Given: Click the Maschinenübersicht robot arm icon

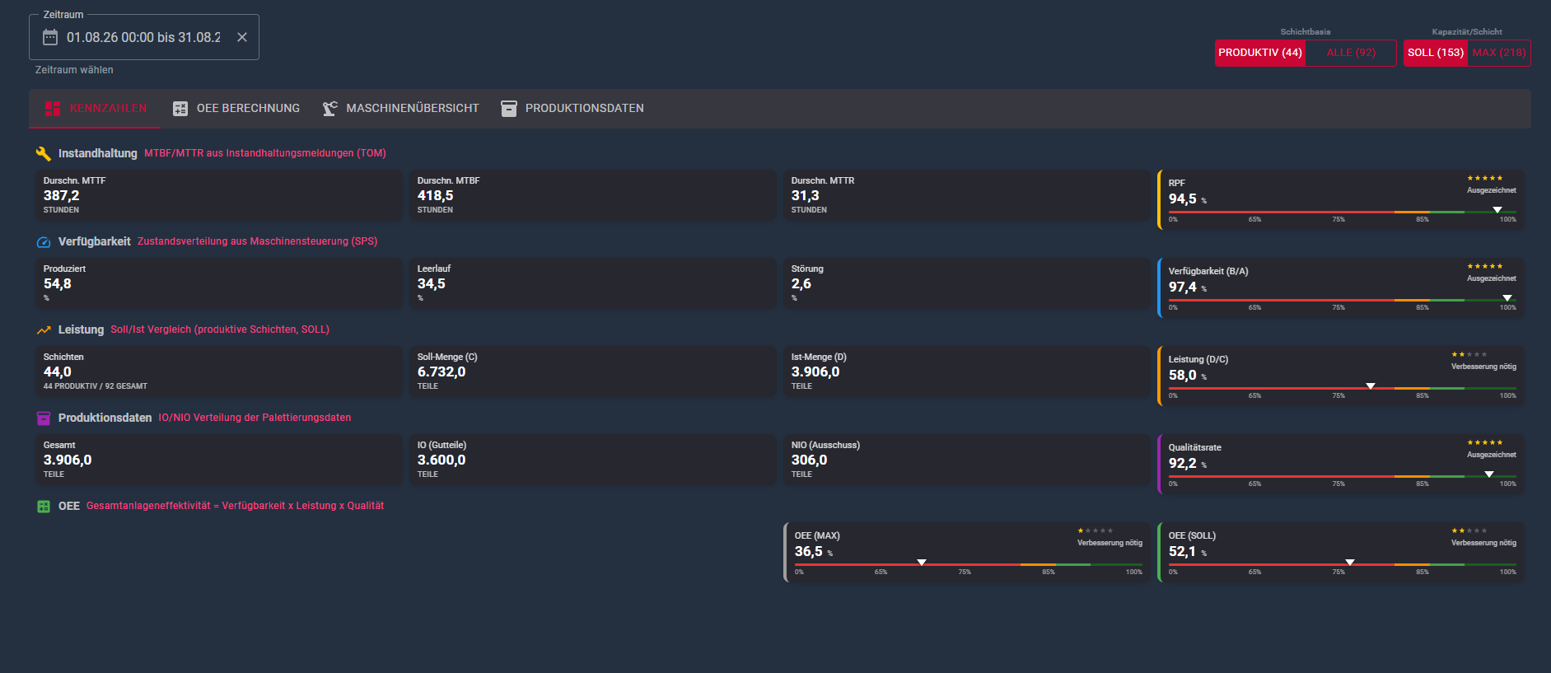Looking at the screenshot, I should (x=329, y=109).
